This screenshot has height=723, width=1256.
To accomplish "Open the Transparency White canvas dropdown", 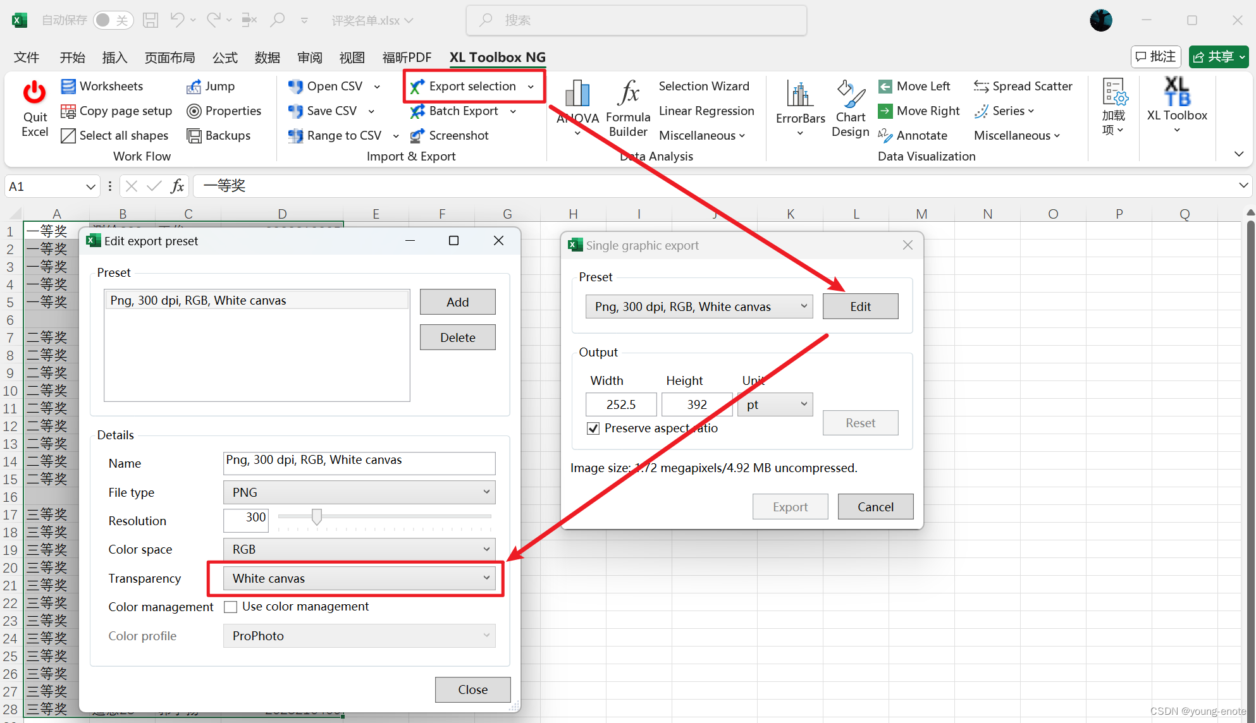I will (359, 578).
